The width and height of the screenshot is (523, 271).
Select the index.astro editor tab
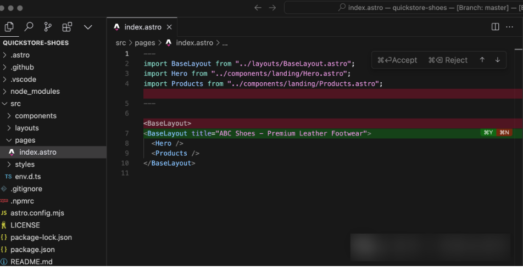[141, 27]
